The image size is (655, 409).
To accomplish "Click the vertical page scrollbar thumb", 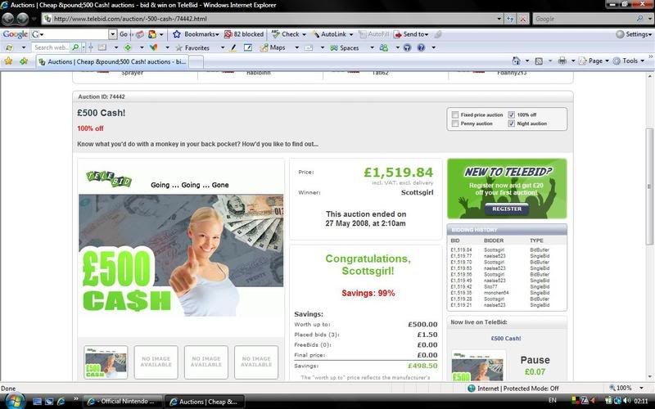I will click(649, 187).
